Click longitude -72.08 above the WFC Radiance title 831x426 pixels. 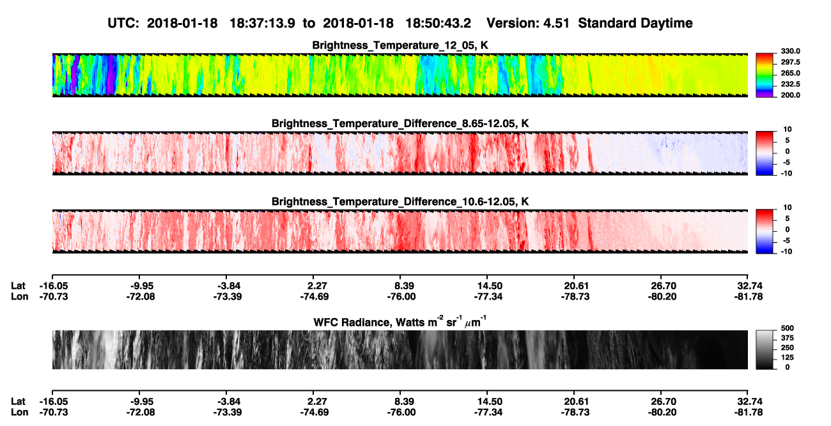pos(141,296)
